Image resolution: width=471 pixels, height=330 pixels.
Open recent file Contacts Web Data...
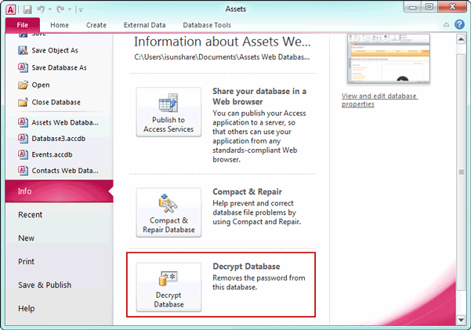tap(65, 171)
